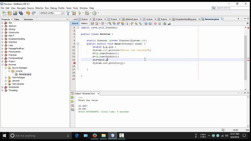Open the Files panel tab
The width and height of the screenshot is (251, 141).
[x=16, y=19]
